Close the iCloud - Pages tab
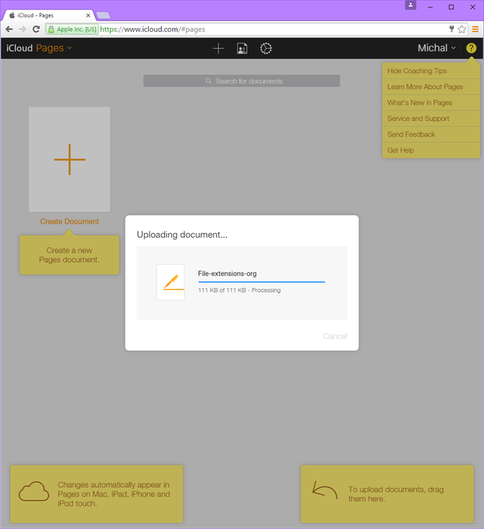The width and height of the screenshot is (484, 529). pyautogui.click(x=88, y=15)
